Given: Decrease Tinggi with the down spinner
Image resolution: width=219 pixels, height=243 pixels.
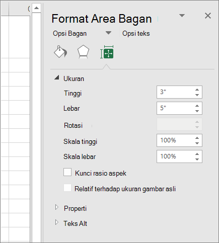Looking at the screenshot, I should 197,95.
